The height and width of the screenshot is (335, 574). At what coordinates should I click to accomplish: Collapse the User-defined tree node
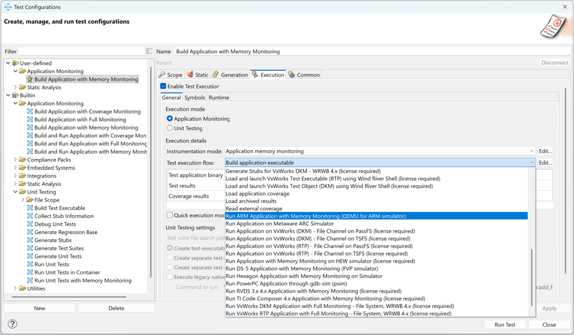[x=8, y=63]
